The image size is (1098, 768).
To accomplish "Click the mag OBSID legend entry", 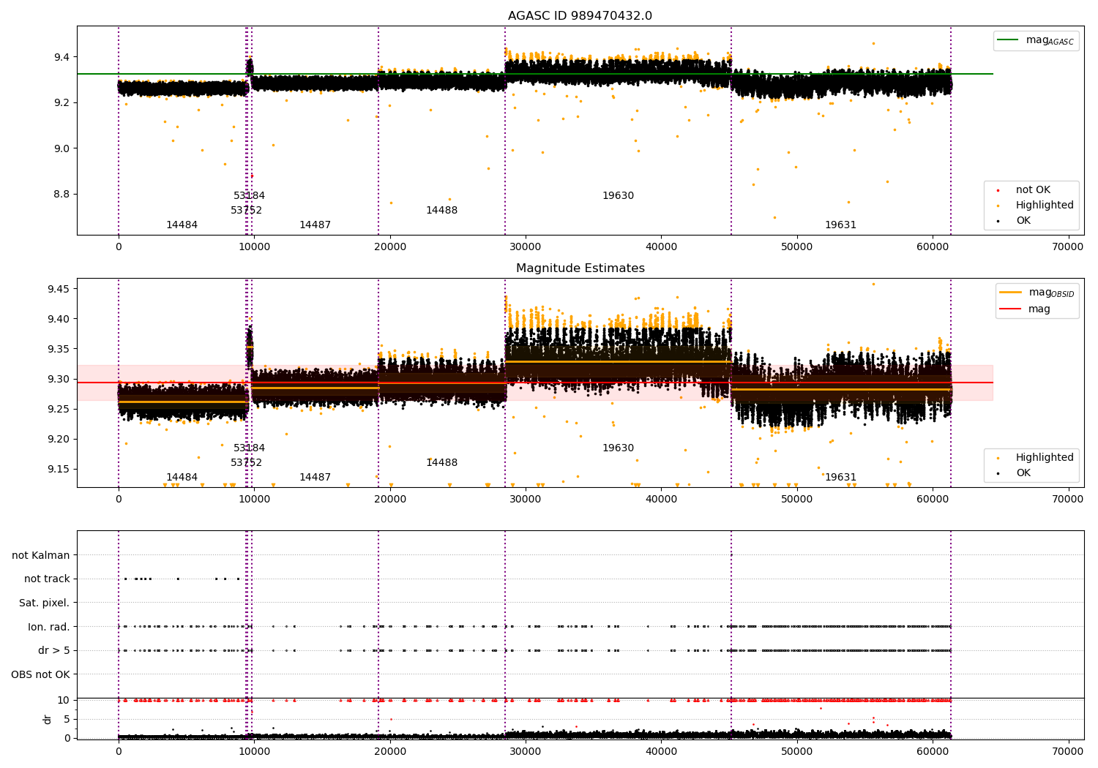I will (x=1037, y=293).
